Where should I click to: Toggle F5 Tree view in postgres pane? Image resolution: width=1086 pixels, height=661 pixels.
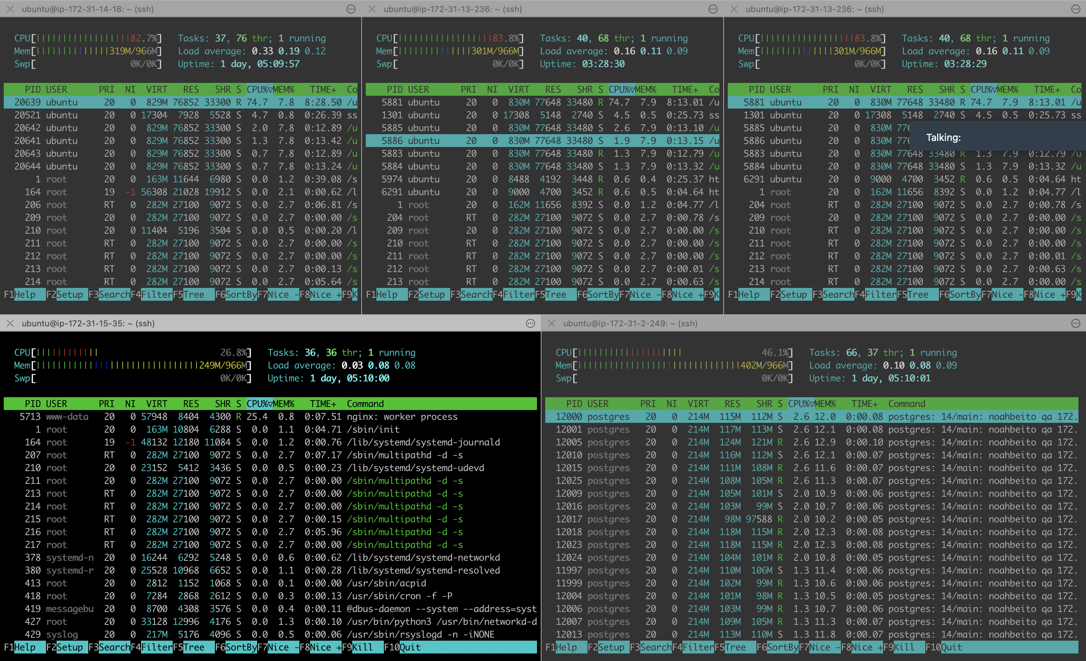pyautogui.click(x=735, y=647)
